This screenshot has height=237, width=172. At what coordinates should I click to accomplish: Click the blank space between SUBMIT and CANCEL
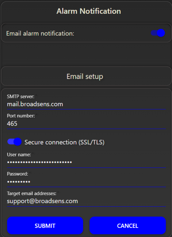coord(86,226)
